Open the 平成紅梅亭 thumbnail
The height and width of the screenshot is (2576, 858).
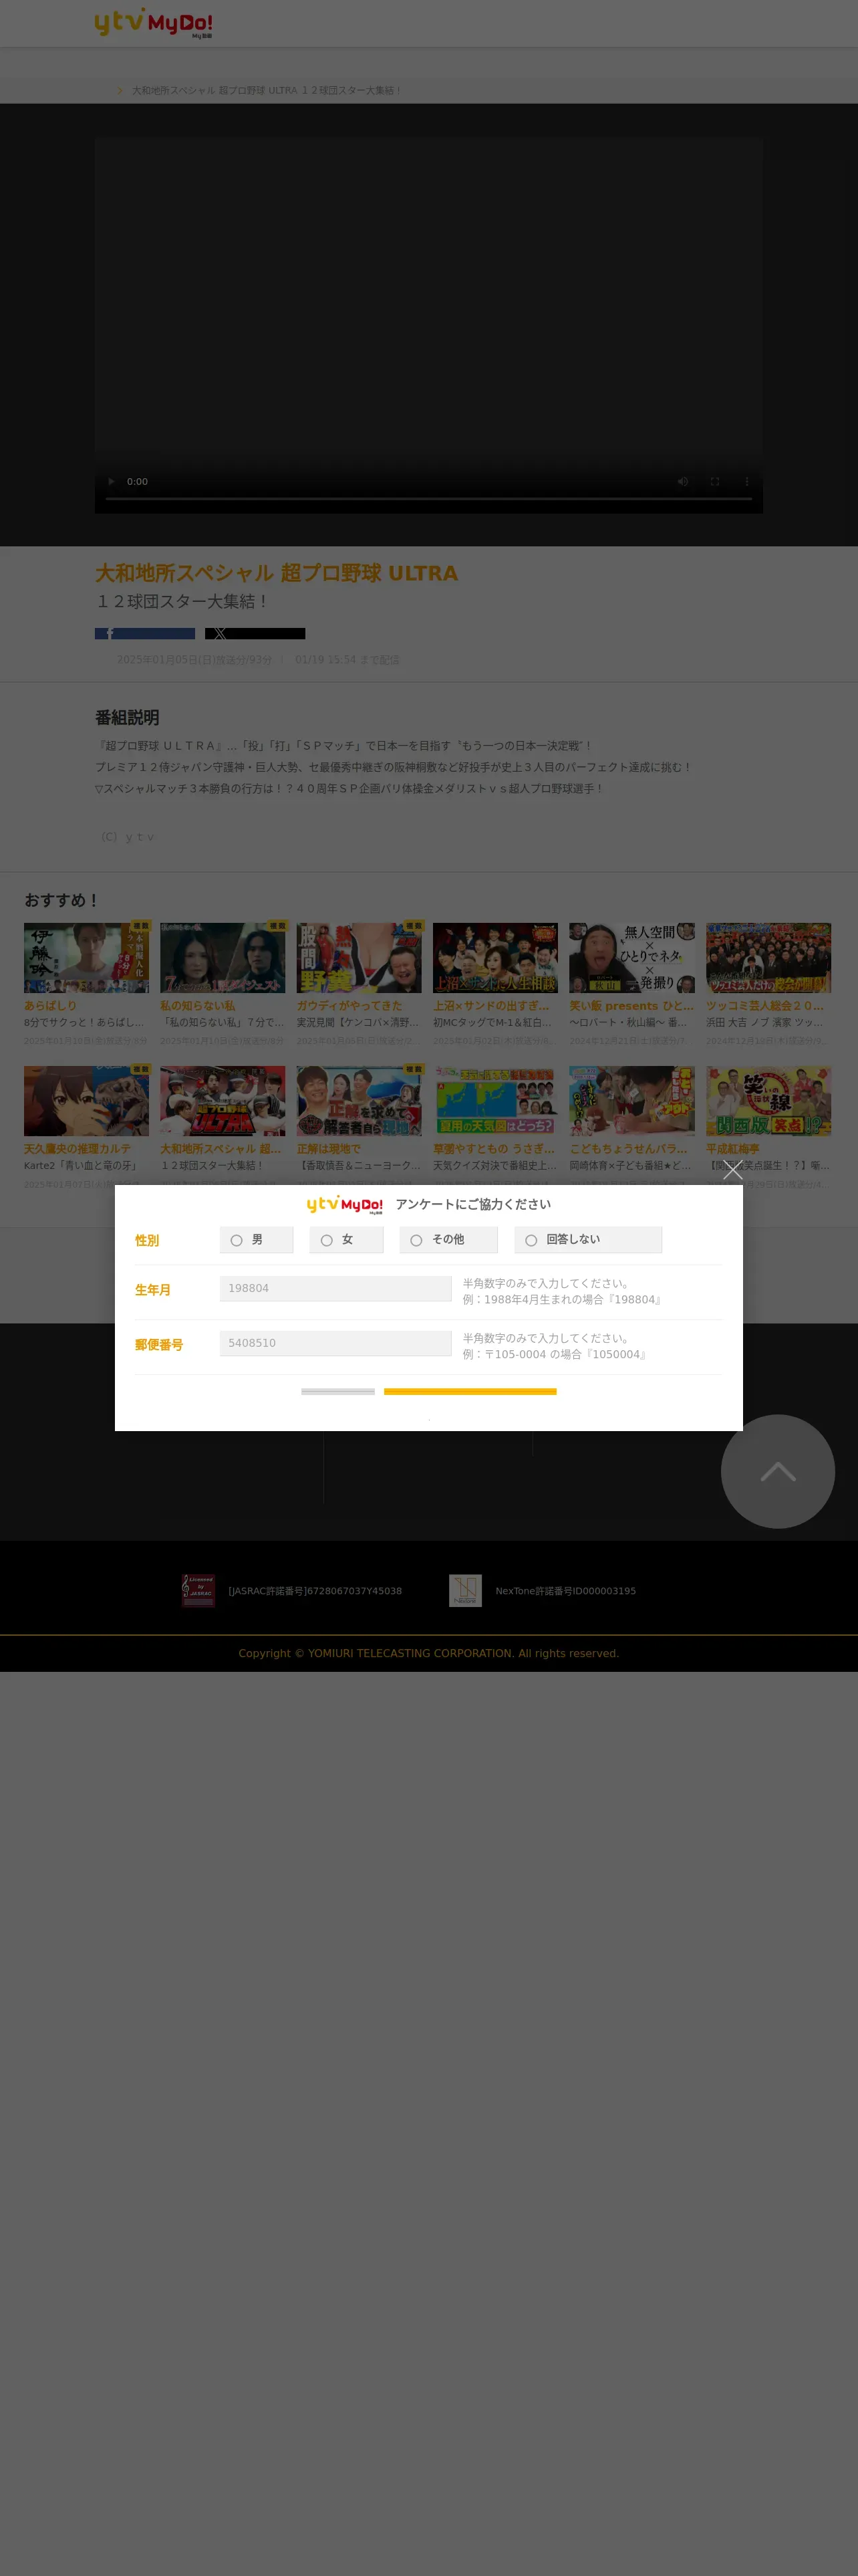click(x=768, y=1100)
